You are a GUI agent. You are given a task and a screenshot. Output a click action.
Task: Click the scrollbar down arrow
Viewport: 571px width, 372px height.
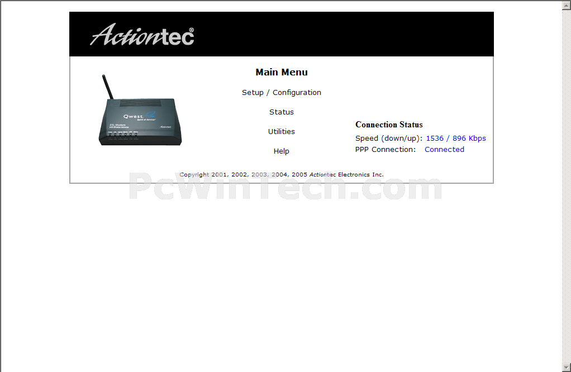pos(567,368)
